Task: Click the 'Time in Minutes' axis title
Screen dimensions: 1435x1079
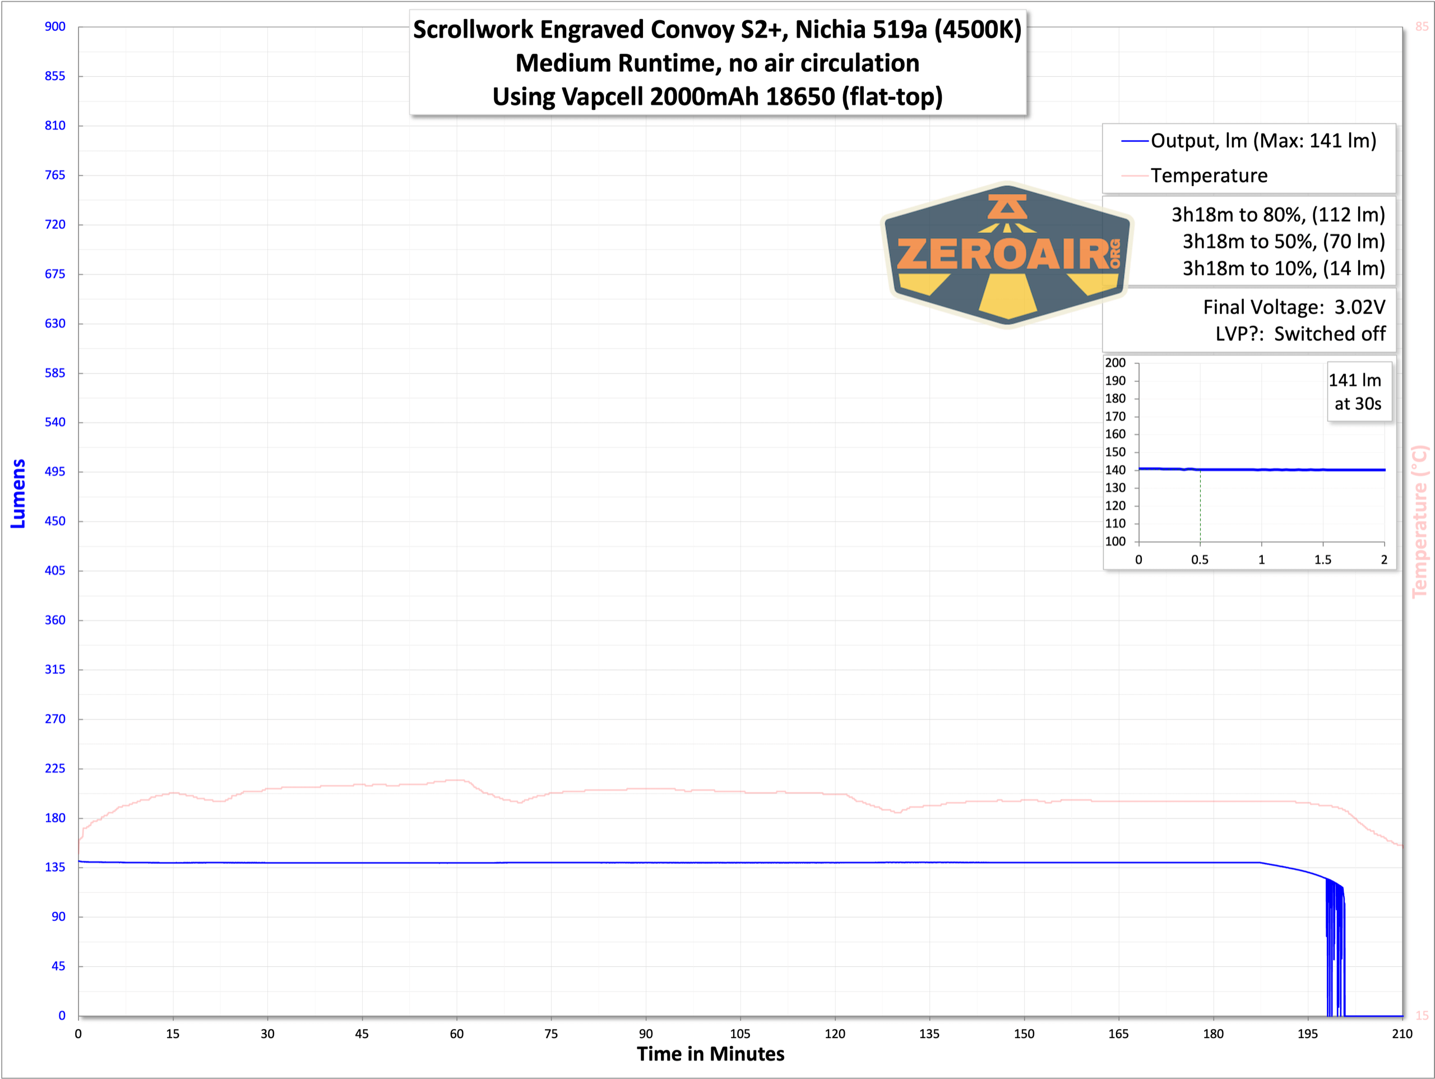Action: click(710, 1054)
